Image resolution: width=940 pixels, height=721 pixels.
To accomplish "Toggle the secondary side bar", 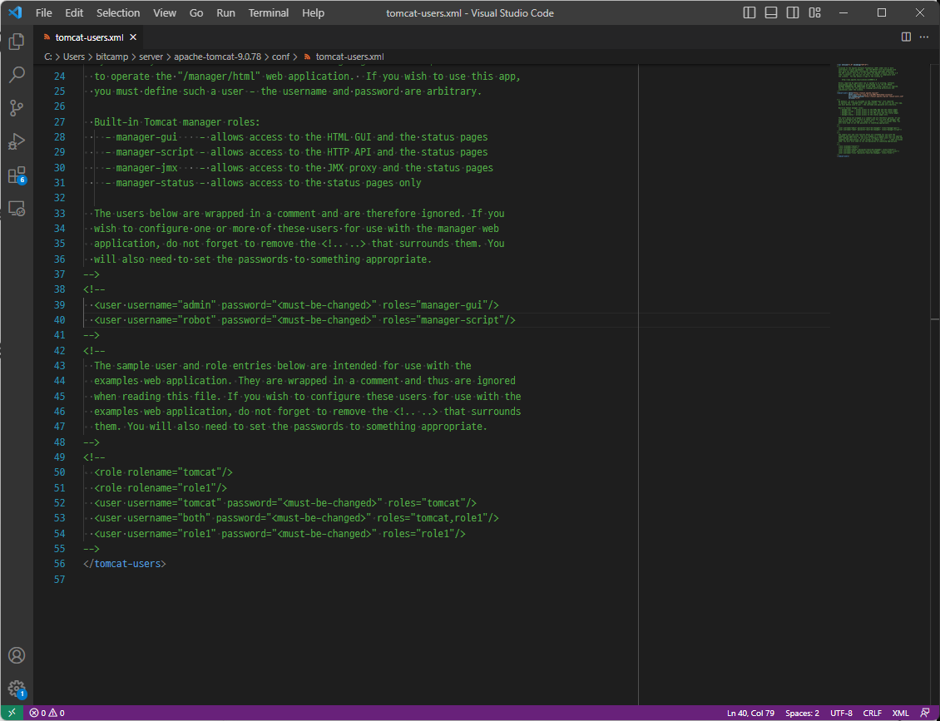I will tap(793, 12).
